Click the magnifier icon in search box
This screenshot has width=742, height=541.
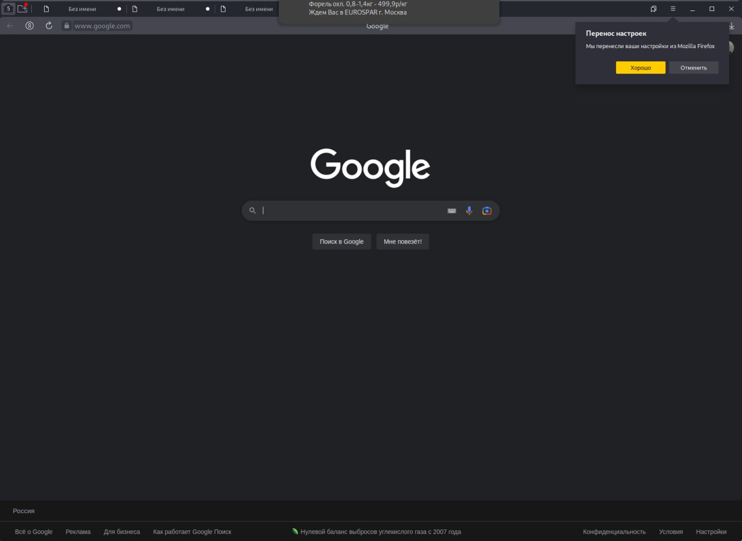tap(252, 210)
